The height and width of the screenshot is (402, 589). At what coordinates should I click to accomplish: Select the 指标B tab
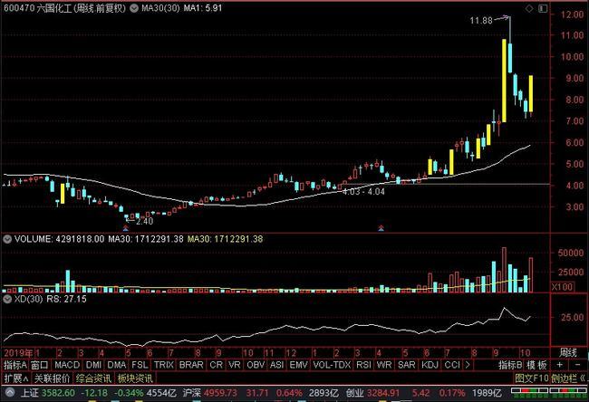[x=510, y=365]
